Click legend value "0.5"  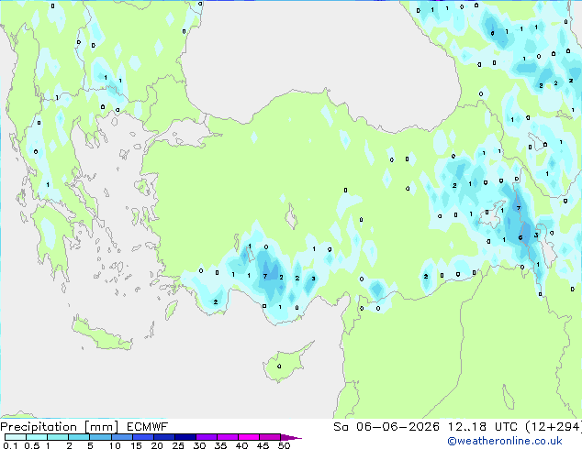coord(32,445)
